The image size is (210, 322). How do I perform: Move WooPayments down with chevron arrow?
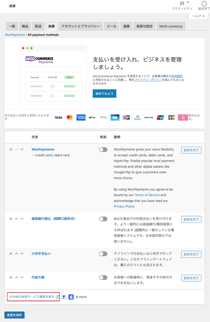pyautogui.click(x=22, y=149)
